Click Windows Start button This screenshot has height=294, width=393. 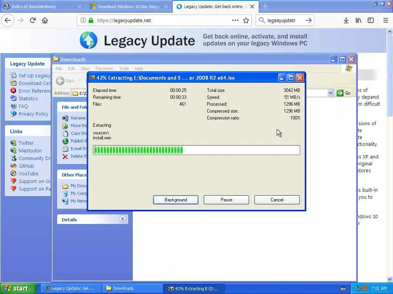(x=18, y=288)
